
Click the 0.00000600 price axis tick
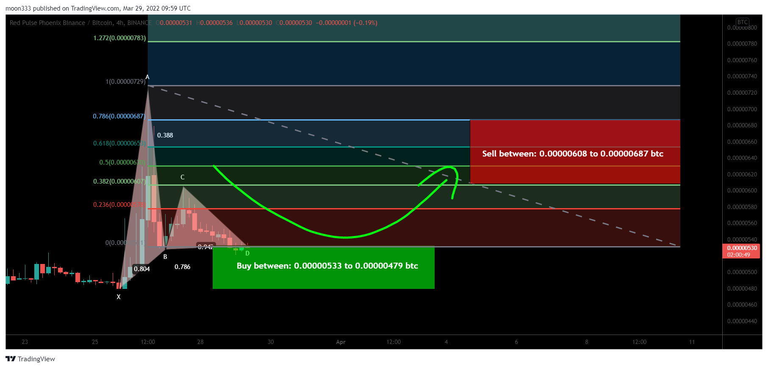(x=742, y=191)
